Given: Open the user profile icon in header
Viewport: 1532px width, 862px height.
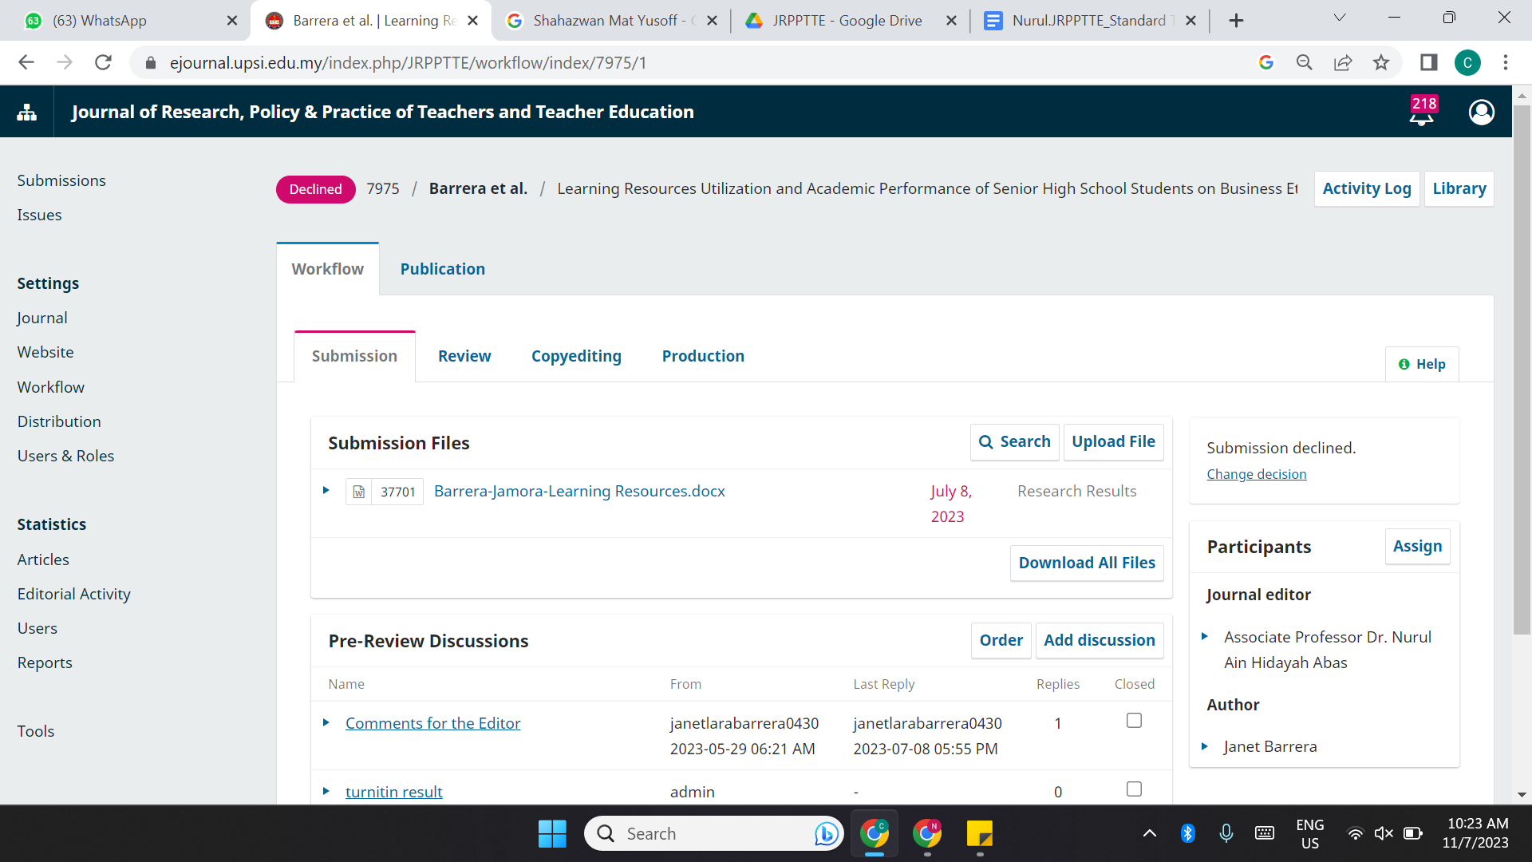Looking at the screenshot, I should (x=1481, y=113).
